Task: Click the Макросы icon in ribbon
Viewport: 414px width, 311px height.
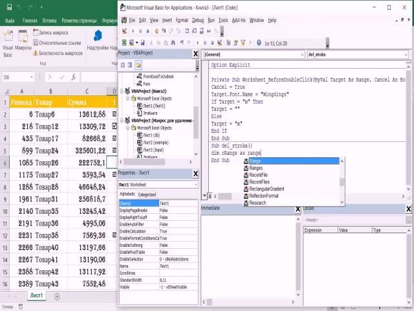Action: (x=24, y=39)
